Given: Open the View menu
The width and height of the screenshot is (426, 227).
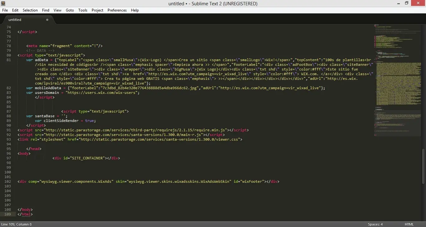Looking at the screenshot, I should [x=57, y=10].
